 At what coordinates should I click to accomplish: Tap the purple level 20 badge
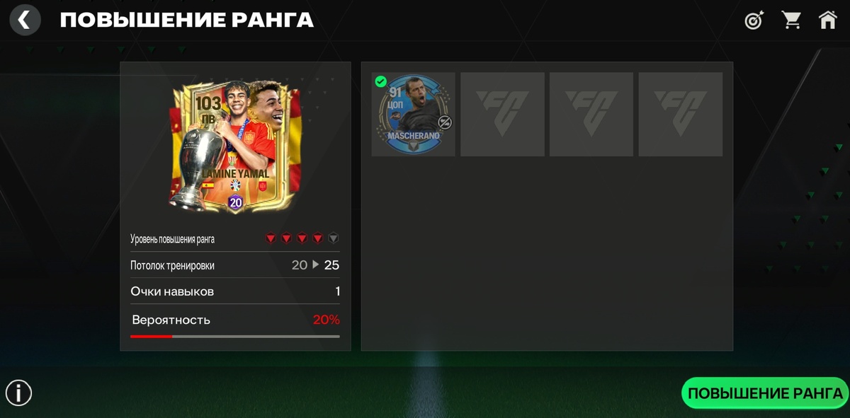(236, 202)
